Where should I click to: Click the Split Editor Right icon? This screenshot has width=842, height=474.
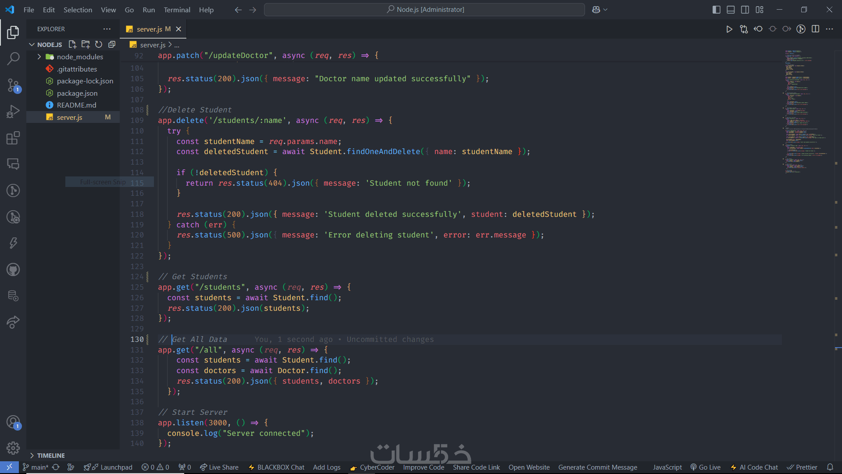(815, 29)
